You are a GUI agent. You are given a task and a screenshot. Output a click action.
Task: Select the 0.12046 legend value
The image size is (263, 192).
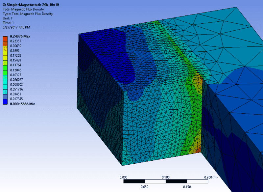(15, 70)
